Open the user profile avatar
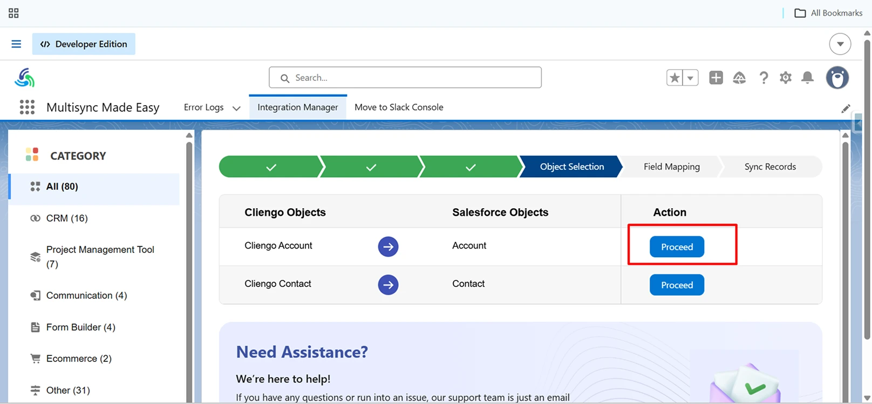Image resolution: width=872 pixels, height=404 pixels. [x=837, y=78]
